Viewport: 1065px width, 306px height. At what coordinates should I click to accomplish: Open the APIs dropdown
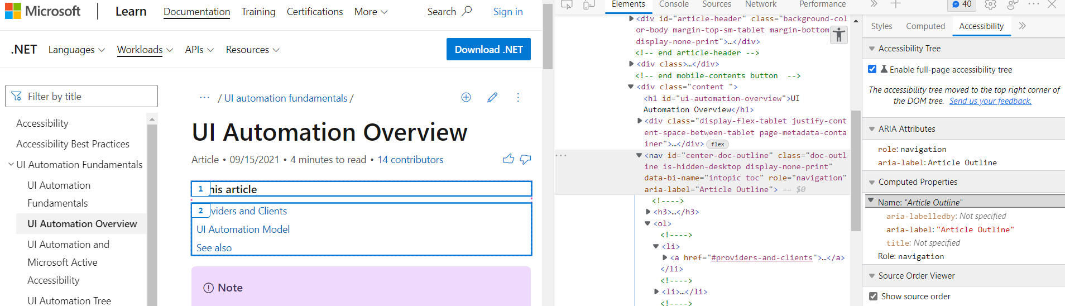[x=199, y=50]
